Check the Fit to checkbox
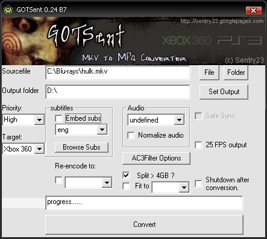Image resolution: width=267 pixels, height=239 pixels. click(x=126, y=186)
